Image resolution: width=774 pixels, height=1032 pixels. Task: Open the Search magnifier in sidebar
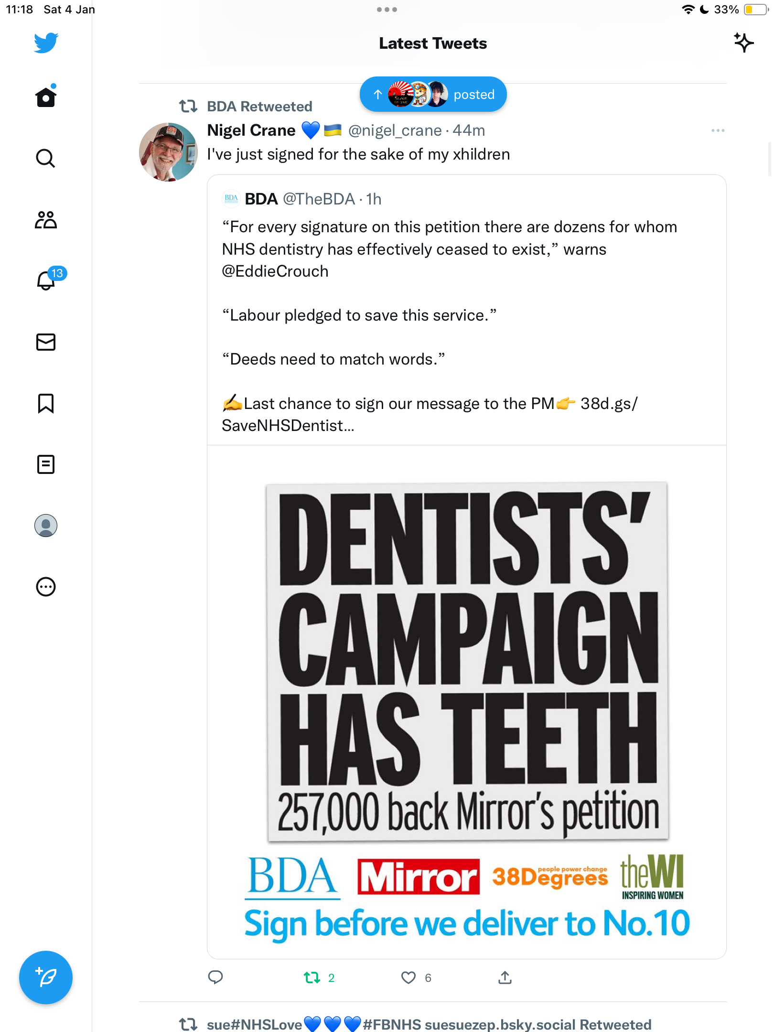coord(46,158)
